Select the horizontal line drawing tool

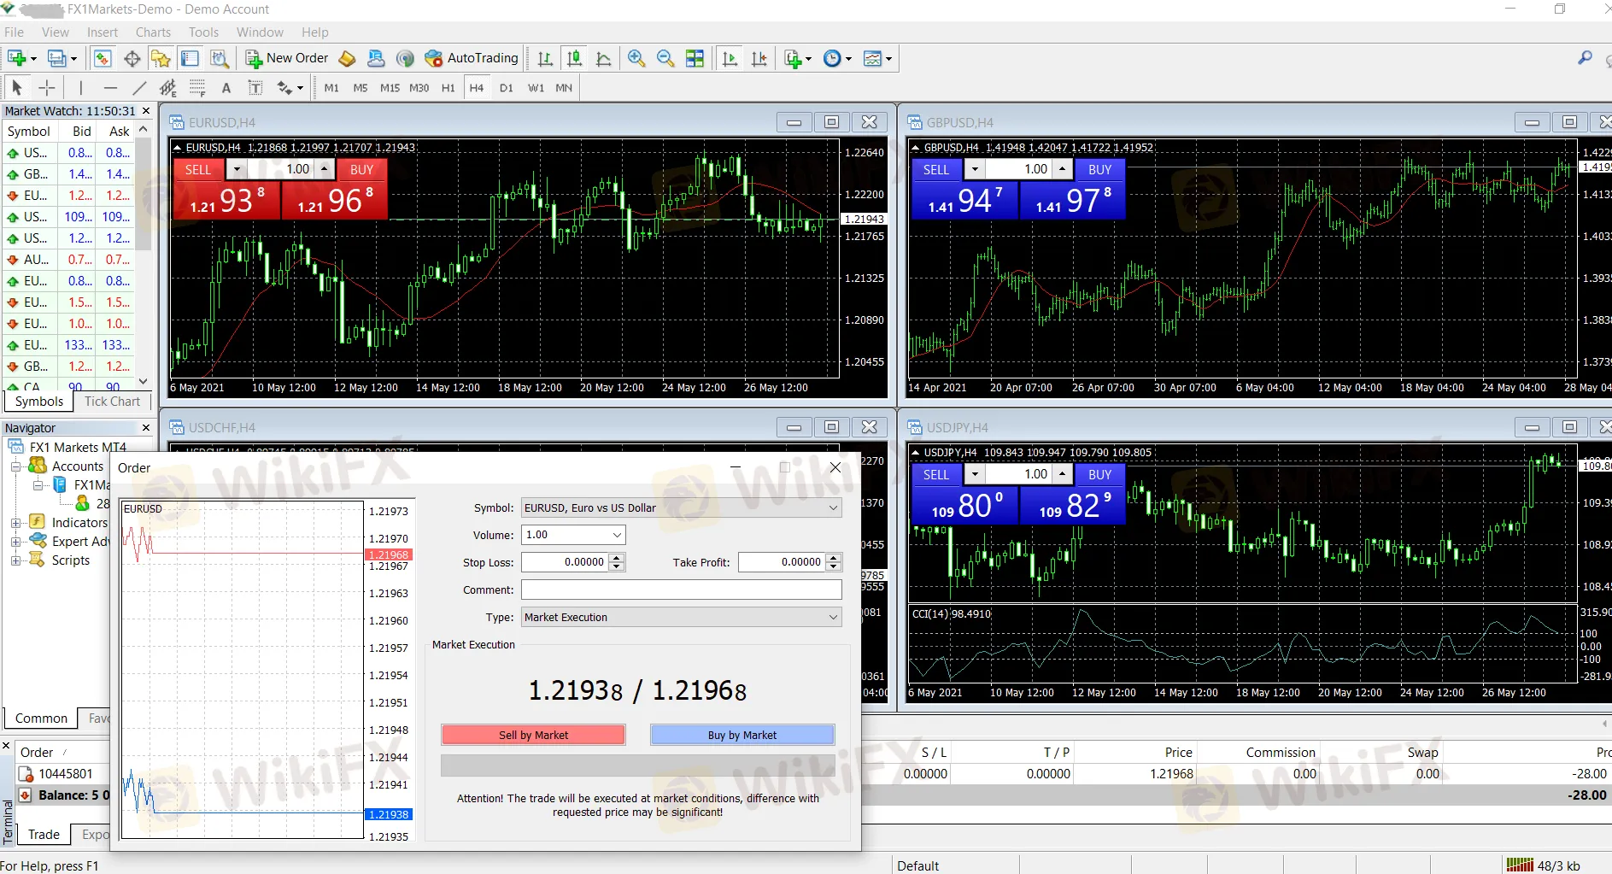coord(110,87)
